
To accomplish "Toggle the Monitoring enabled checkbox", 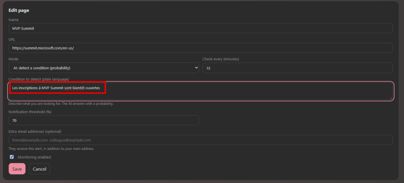I will tap(11, 157).
